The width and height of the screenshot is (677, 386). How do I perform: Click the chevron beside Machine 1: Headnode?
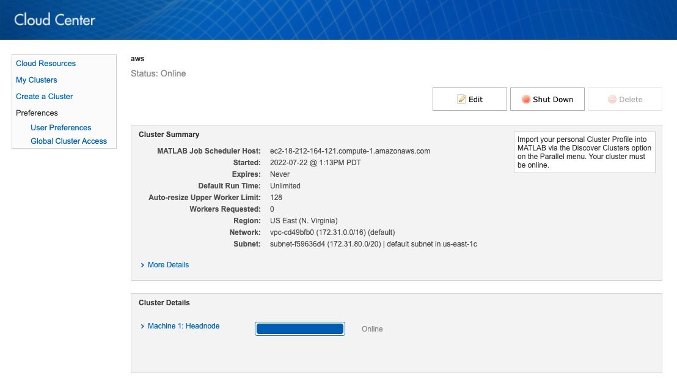click(142, 326)
